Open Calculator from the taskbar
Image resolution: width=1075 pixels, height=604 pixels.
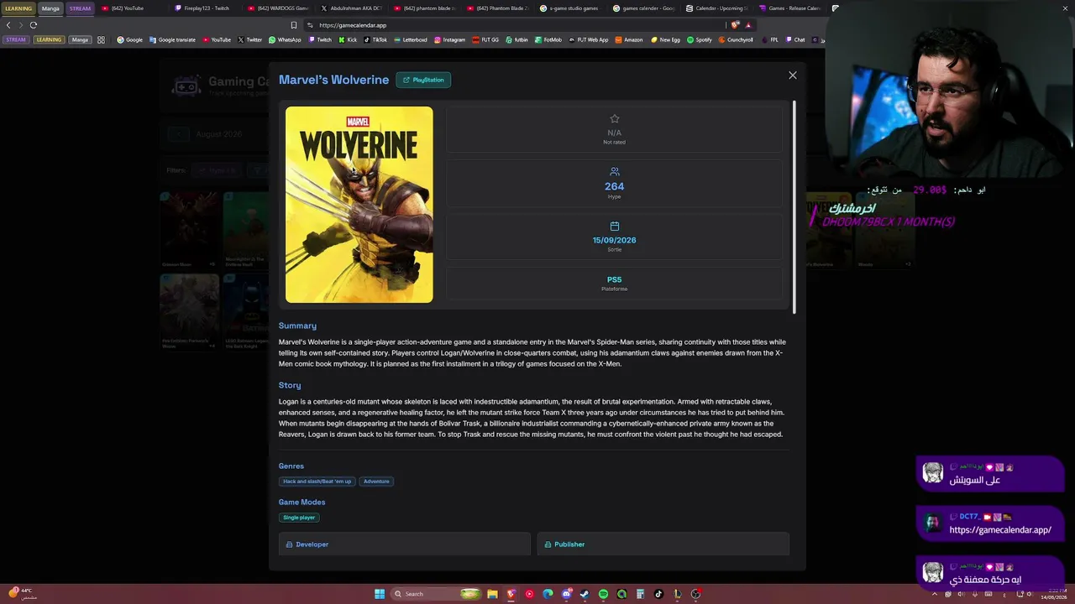(x=640, y=594)
